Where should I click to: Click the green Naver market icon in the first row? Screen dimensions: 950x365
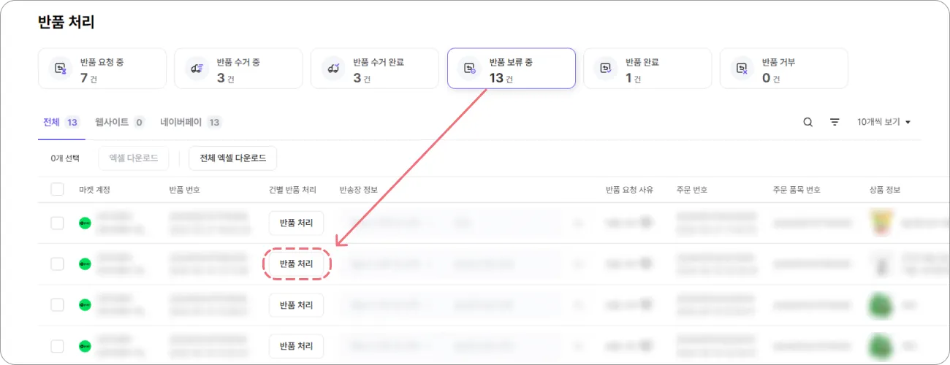pyautogui.click(x=85, y=223)
